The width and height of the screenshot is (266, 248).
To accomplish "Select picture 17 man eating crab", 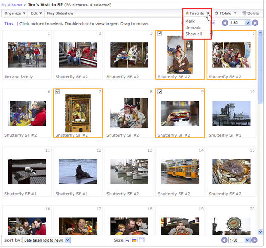I will click(78, 226).
